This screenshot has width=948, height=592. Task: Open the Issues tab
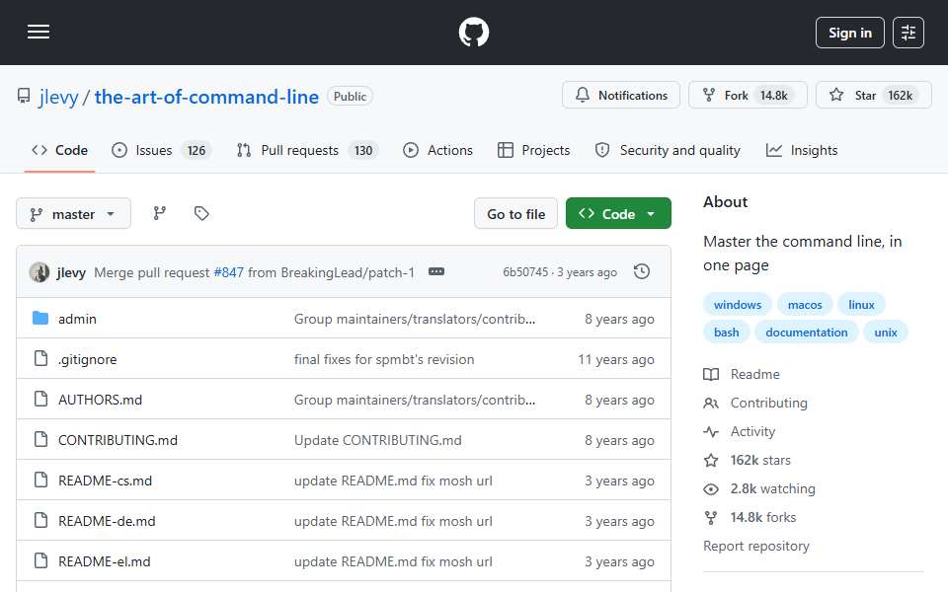pyautogui.click(x=161, y=150)
